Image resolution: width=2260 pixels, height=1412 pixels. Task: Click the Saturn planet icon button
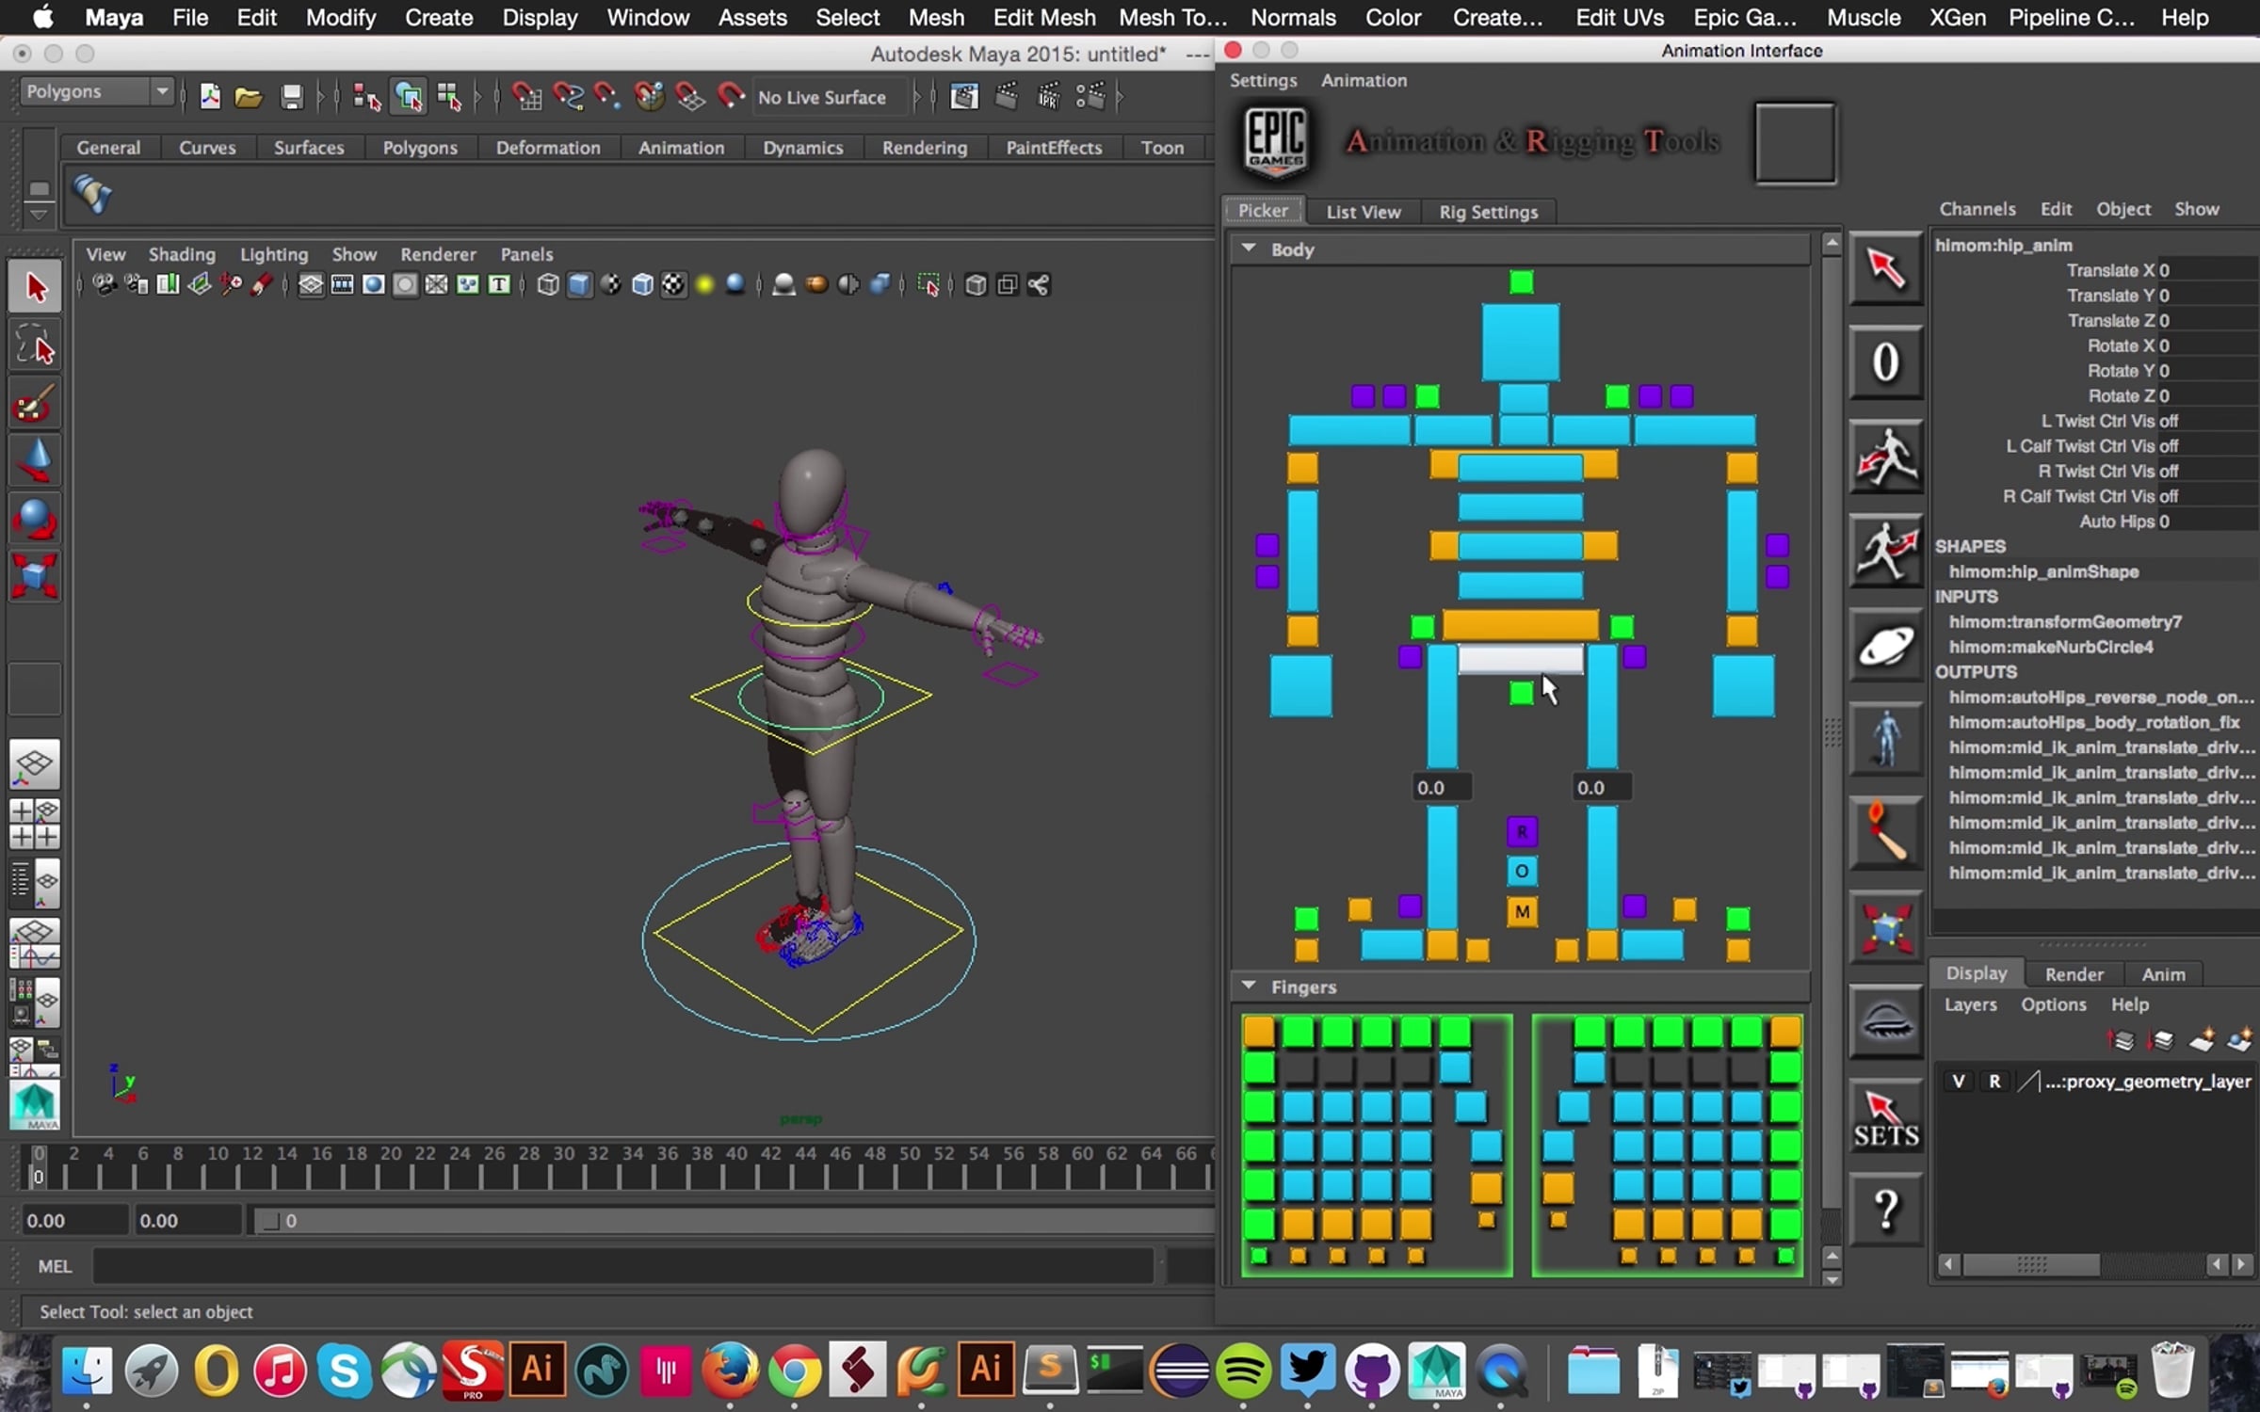pos(1885,645)
